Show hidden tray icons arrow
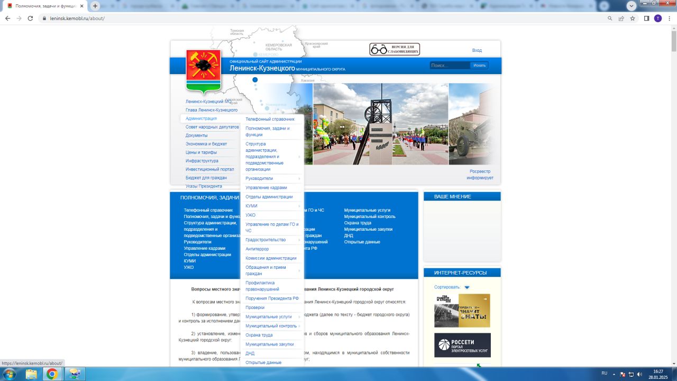The image size is (677, 381). (x=614, y=374)
